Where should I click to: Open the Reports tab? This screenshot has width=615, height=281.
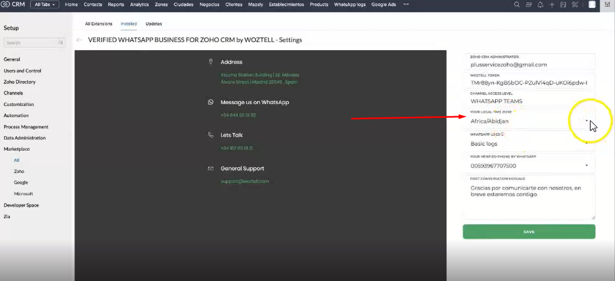tap(116, 5)
